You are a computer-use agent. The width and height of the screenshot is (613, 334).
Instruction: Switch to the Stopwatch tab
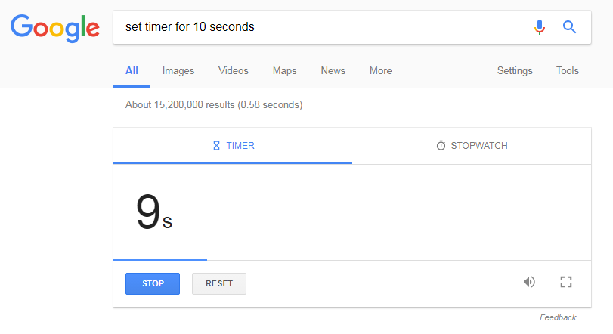click(472, 146)
